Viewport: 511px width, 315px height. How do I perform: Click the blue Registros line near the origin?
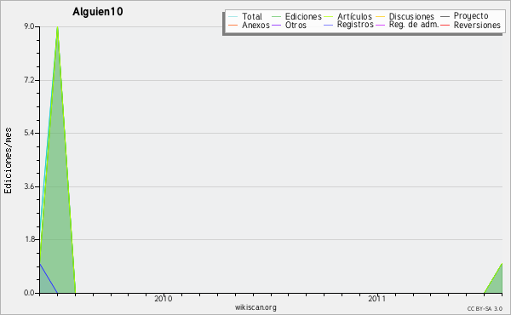(49, 278)
